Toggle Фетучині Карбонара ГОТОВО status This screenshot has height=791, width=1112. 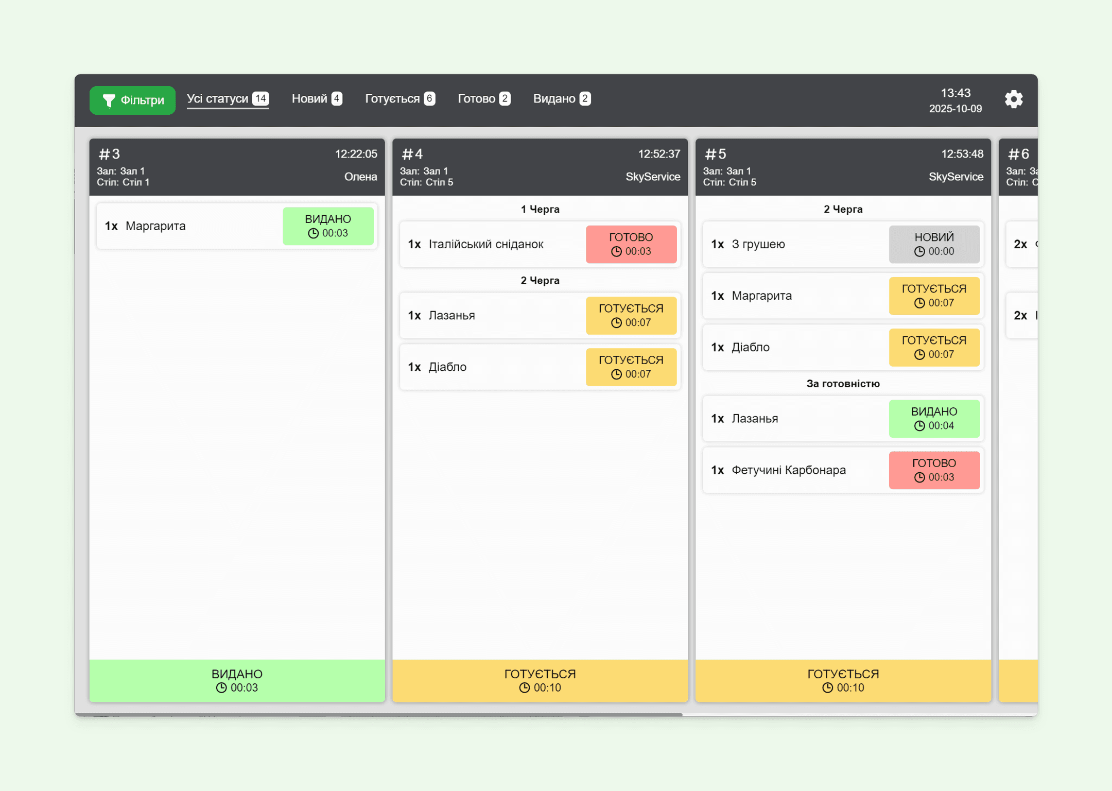tap(933, 470)
